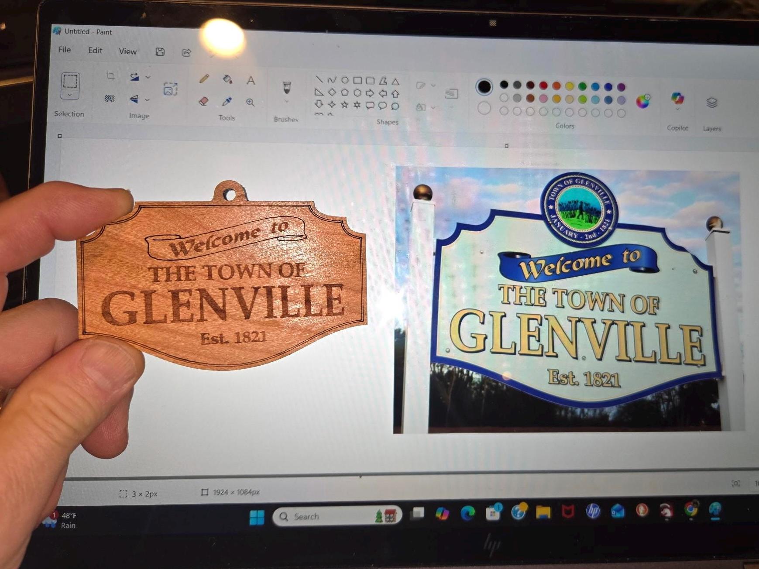The width and height of the screenshot is (759, 569).
Task: Select the Brushes tool icon
Action: [x=287, y=87]
